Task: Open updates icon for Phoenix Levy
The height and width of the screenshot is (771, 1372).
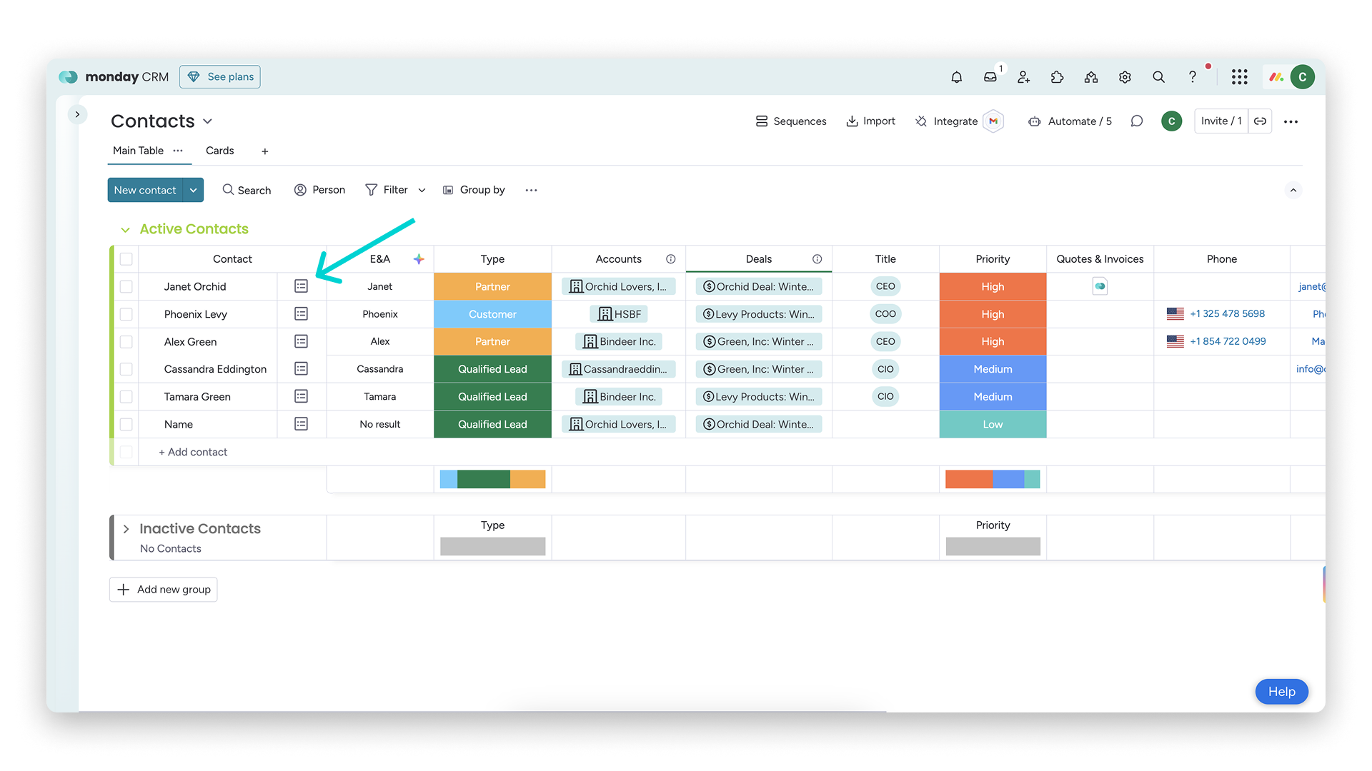Action: [302, 314]
